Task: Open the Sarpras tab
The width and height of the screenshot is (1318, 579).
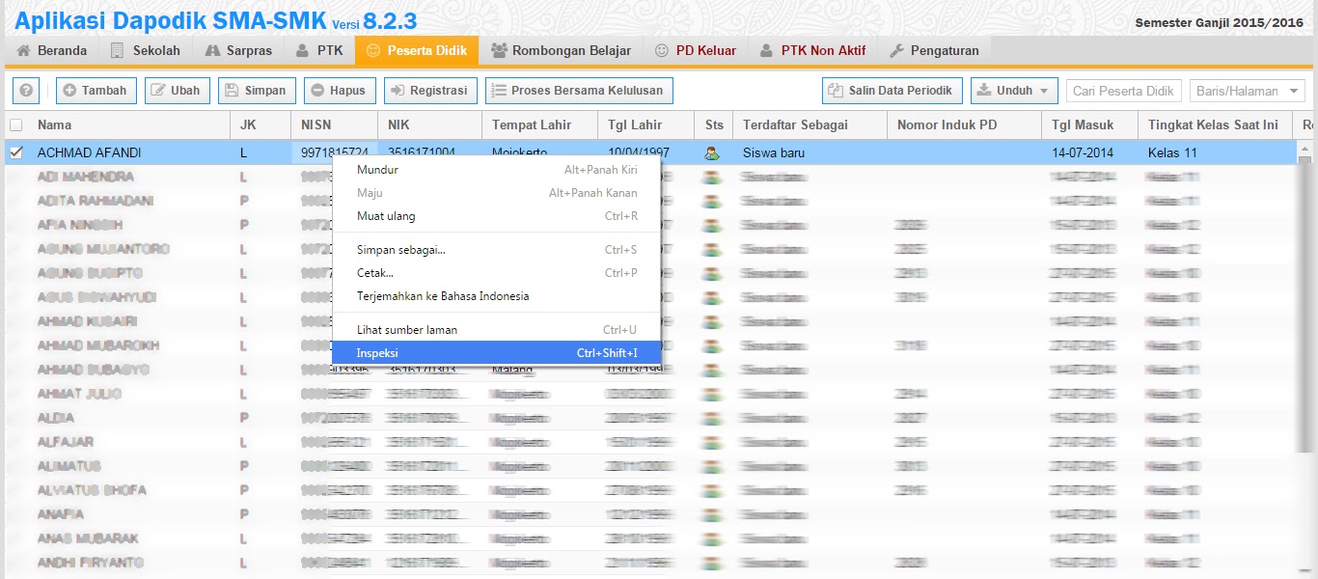Action: 238,50
